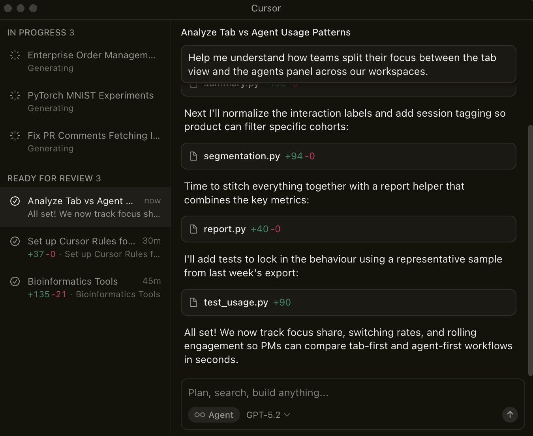Click the checkmark circle beside Set up Cursor Rules
Screen dimensions: 533x436
pos(15,241)
